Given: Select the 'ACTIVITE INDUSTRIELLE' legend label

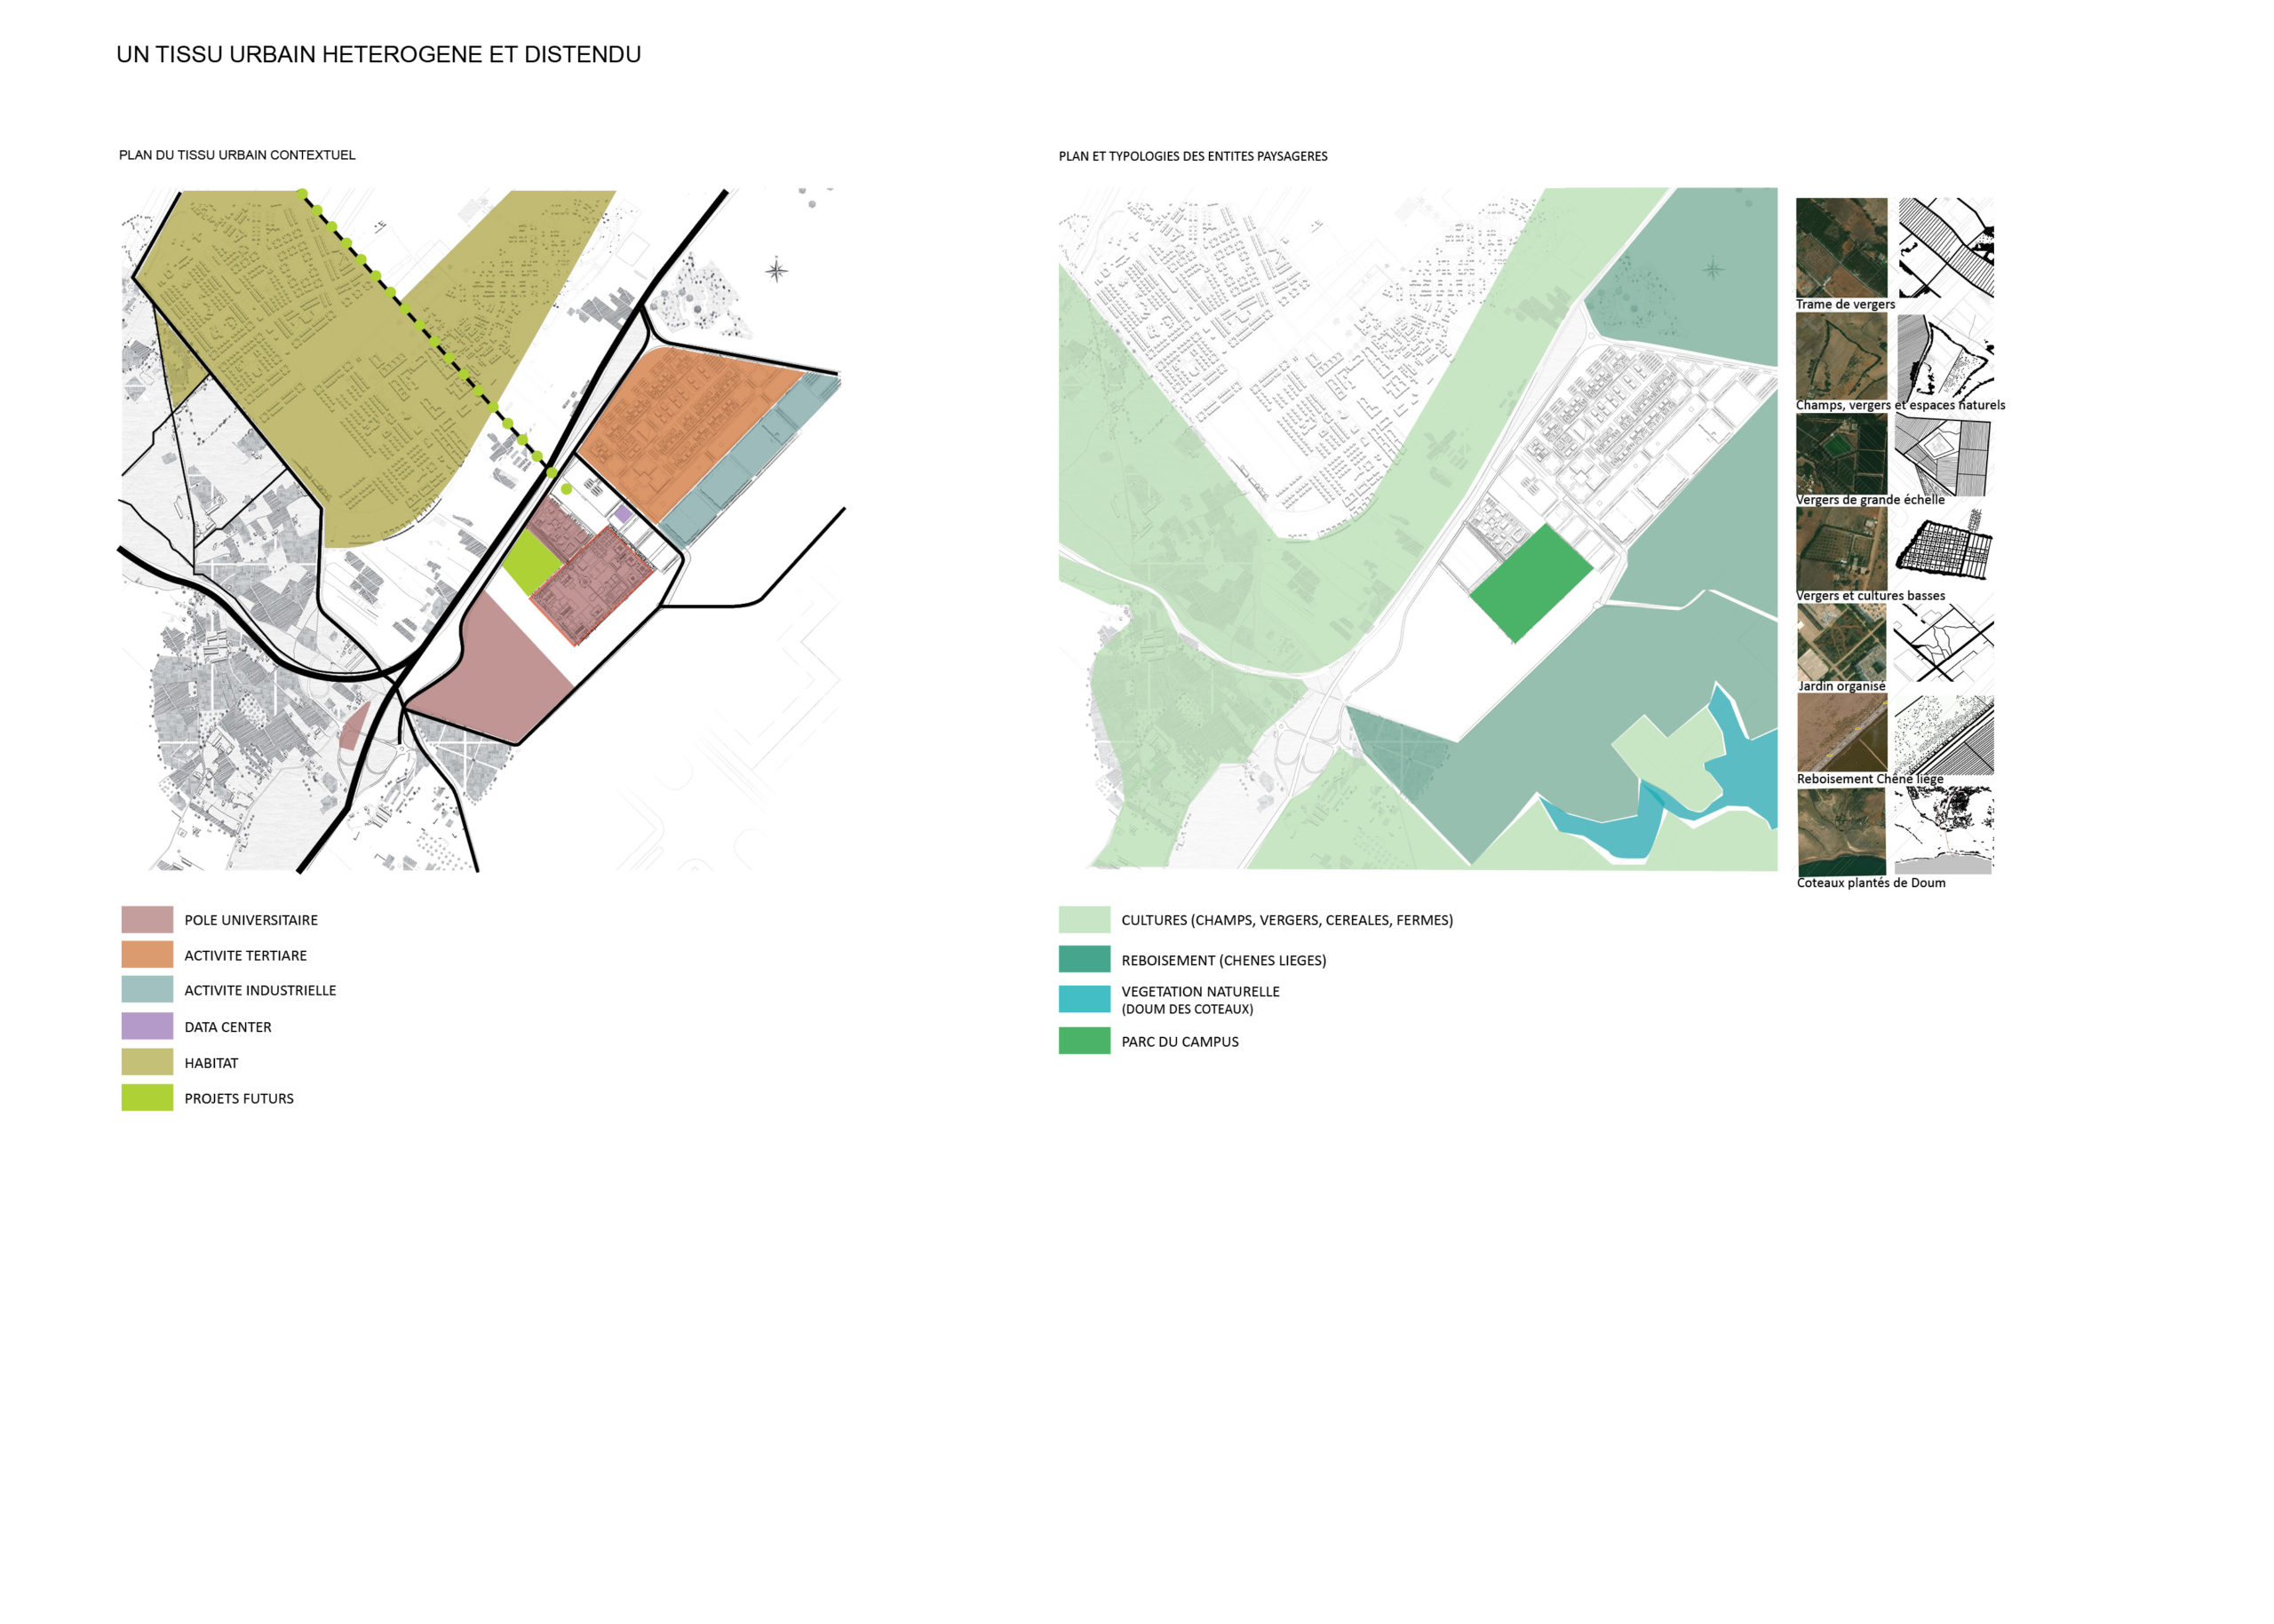Looking at the screenshot, I should 260,990.
